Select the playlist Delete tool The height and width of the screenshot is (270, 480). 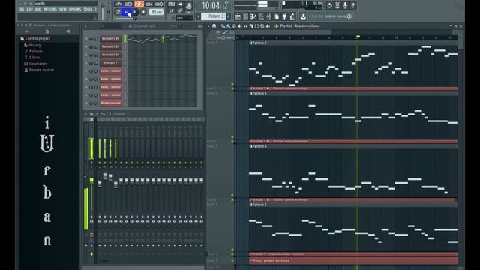coord(234,26)
